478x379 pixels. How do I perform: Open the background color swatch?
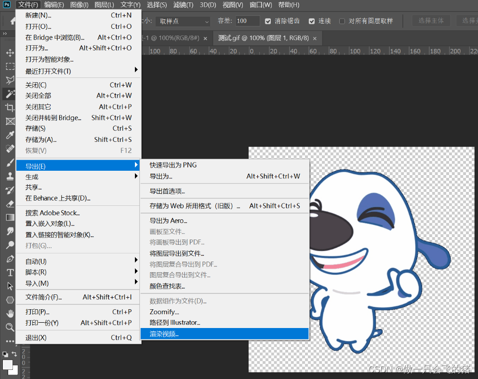coord(14,371)
